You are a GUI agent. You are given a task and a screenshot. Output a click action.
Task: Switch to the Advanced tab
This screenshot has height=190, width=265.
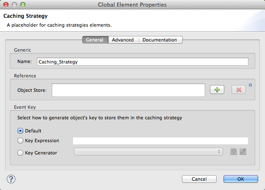[x=123, y=40]
